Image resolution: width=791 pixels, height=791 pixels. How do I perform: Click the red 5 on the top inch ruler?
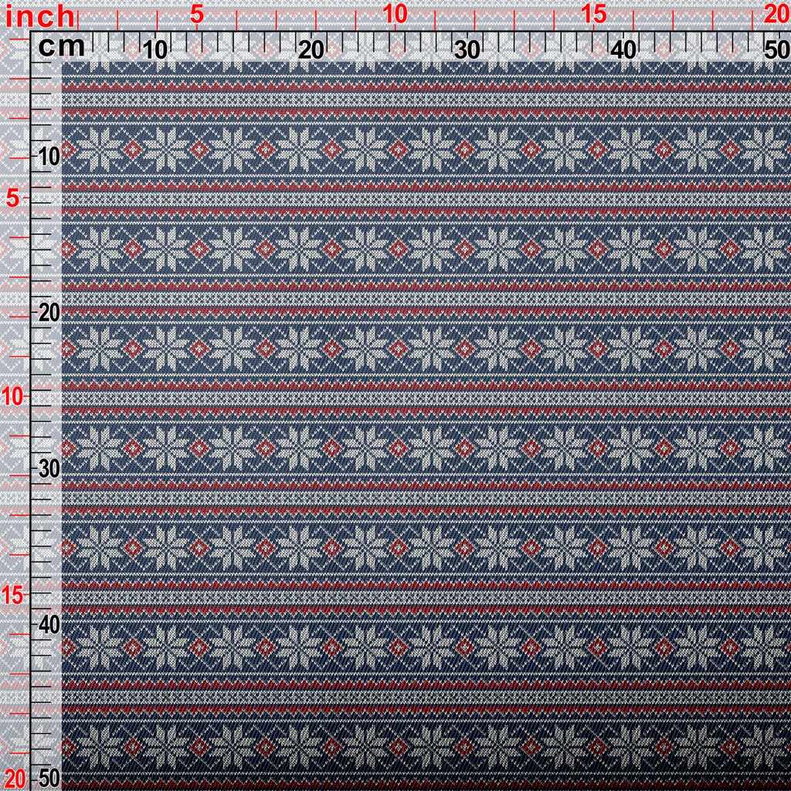pos(197,14)
